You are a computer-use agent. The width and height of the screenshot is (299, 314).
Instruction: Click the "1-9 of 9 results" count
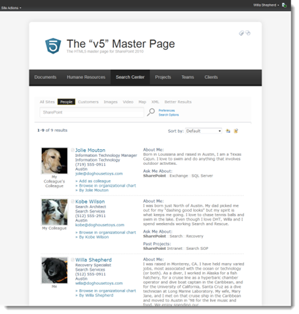coord(52,130)
